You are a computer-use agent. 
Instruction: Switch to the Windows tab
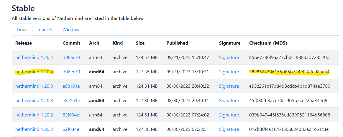(72, 30)
